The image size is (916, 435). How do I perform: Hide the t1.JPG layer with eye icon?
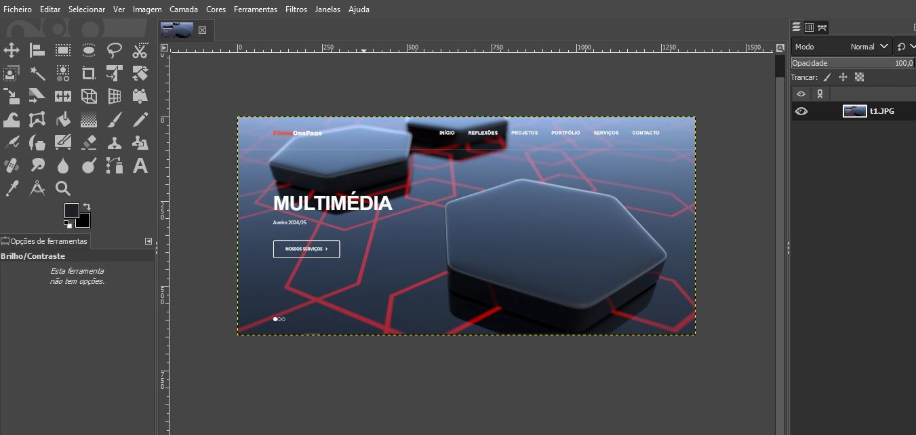click(801, 111)
